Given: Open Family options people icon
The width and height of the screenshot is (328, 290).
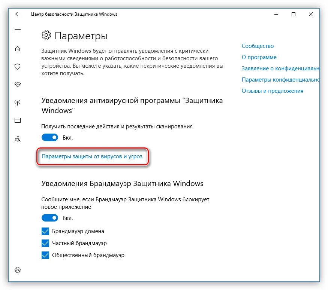Looking at the screenshot, I should [x=18, y=139].
